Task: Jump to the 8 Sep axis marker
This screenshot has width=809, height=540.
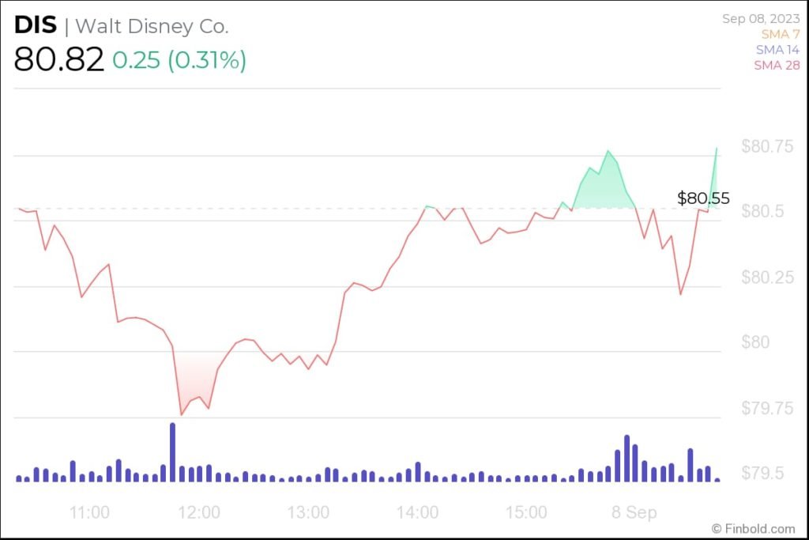Action: click(635, 512)
